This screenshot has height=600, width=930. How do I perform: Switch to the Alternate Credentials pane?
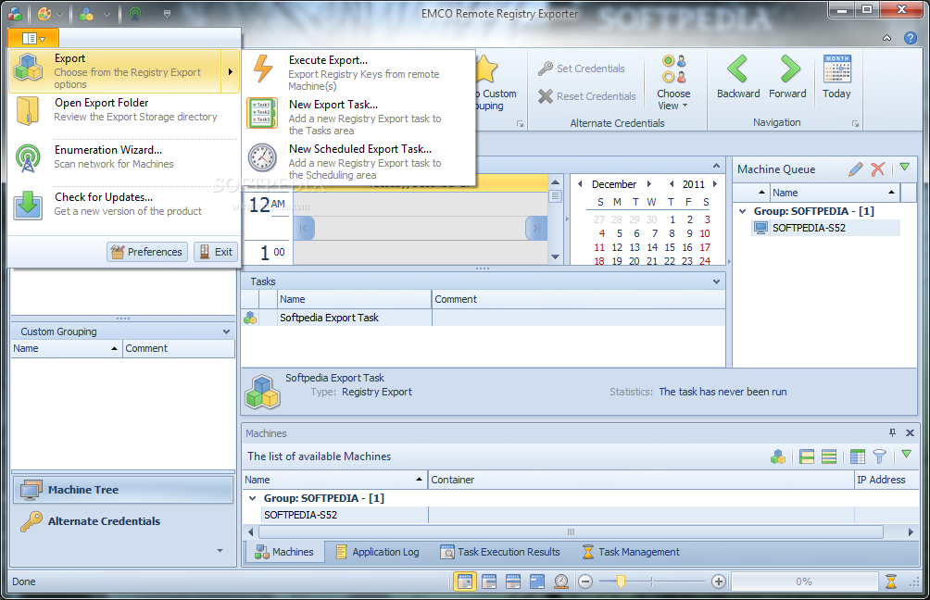pos(123,521)
